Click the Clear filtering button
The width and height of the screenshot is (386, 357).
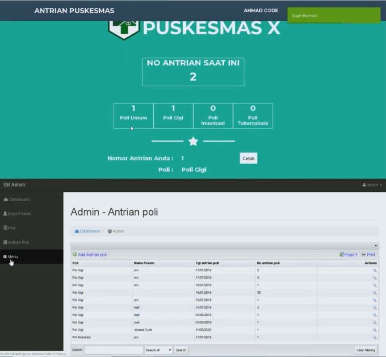coord(365,350)
